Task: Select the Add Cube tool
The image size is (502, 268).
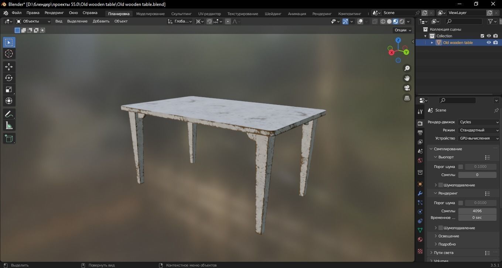Action: [9, 138]
